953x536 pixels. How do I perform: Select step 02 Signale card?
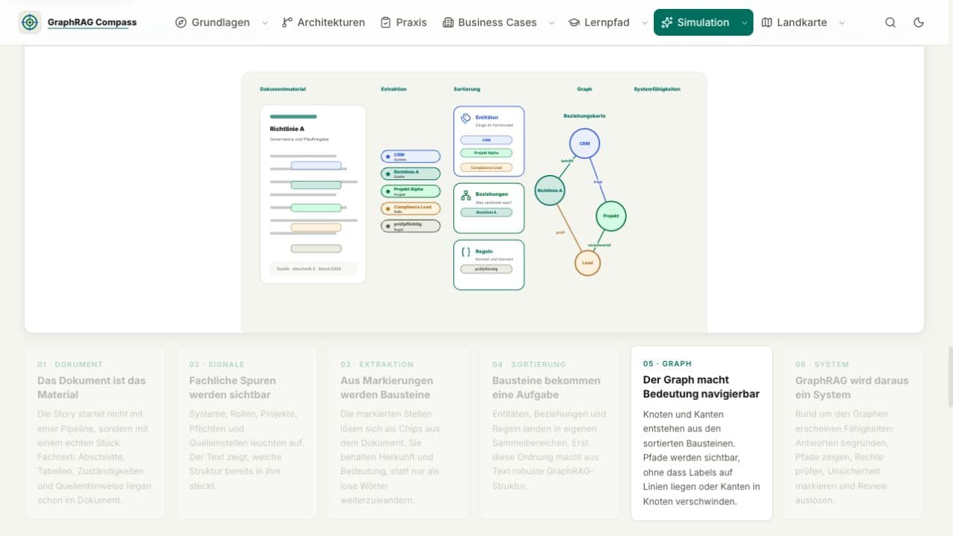click(x=247, y=433)
